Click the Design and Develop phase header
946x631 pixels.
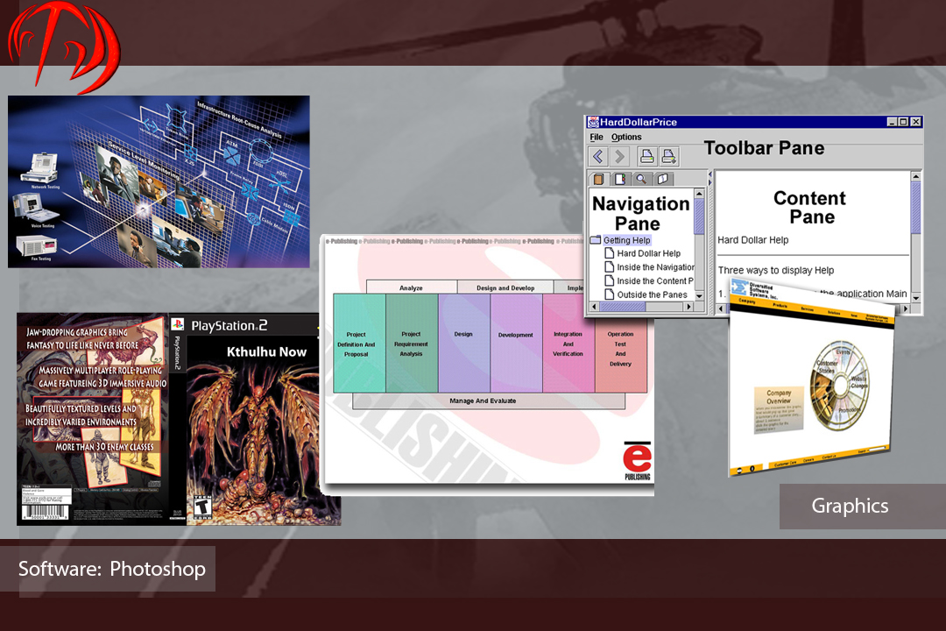(x=505, y=287)
